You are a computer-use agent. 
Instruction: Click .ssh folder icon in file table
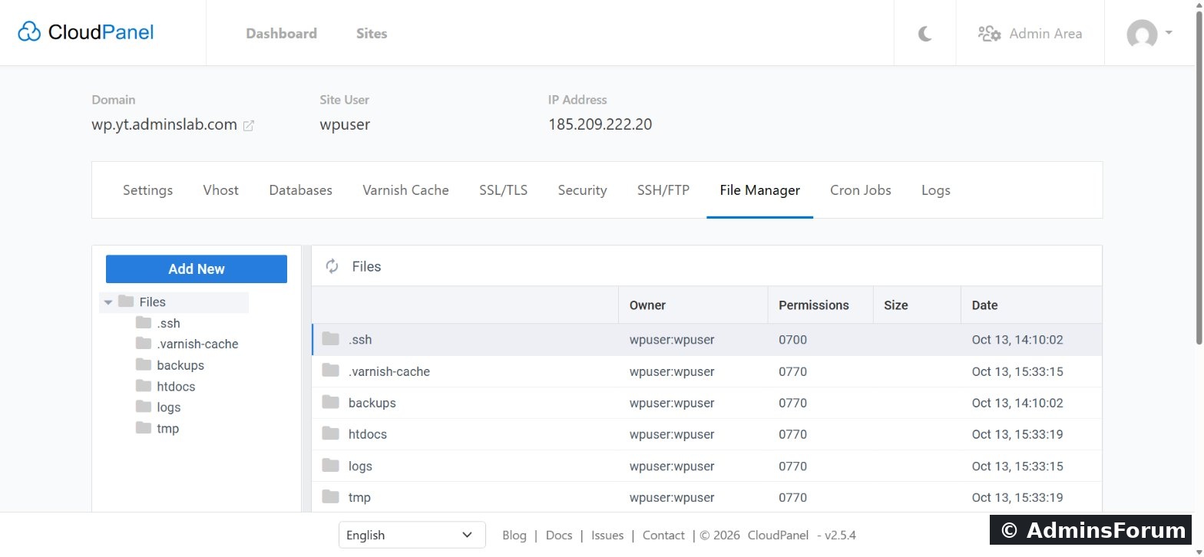(x=331, y=339)
